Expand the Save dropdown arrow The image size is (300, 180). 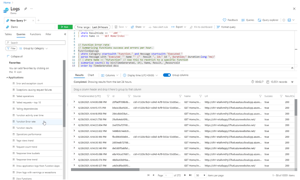click(126, 27)
